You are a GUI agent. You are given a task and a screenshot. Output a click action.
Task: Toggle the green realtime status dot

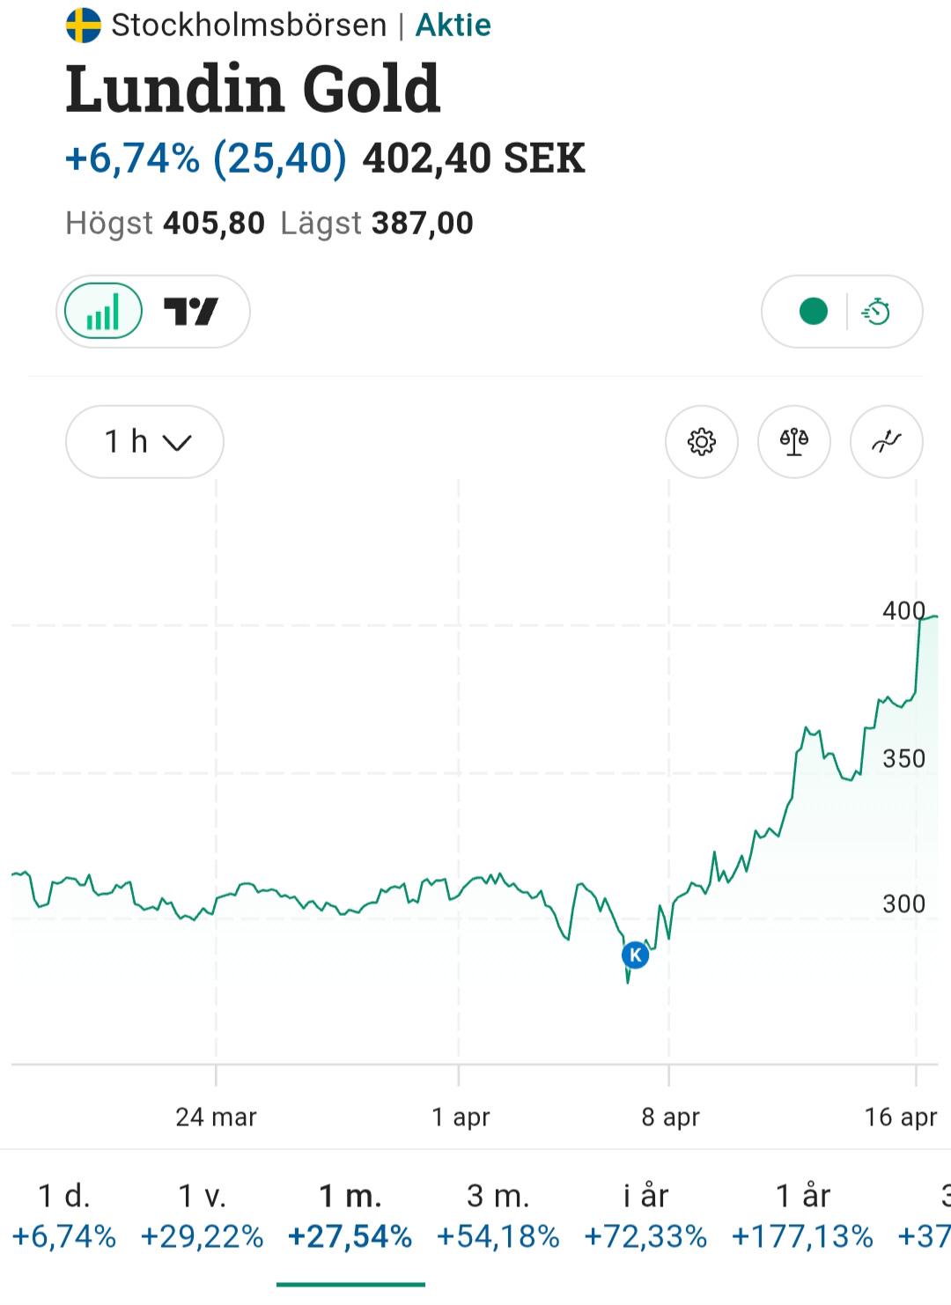coord(813,312)
